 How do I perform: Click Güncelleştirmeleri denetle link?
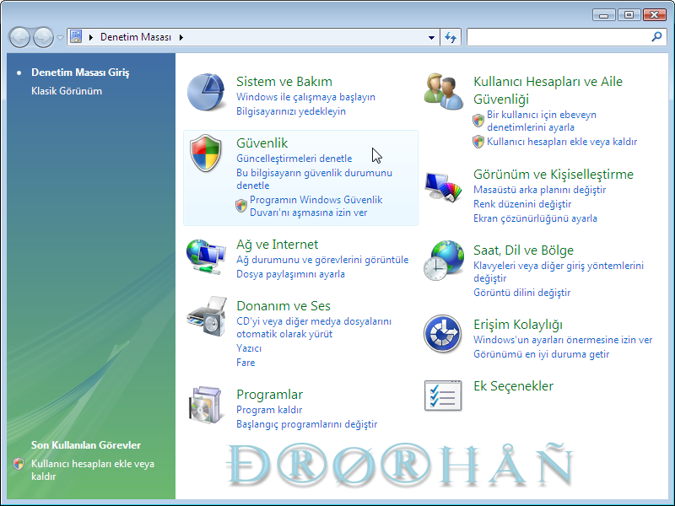pos(294,159)
